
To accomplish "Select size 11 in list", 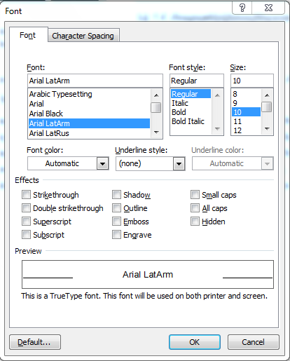I will click(246, 121).
